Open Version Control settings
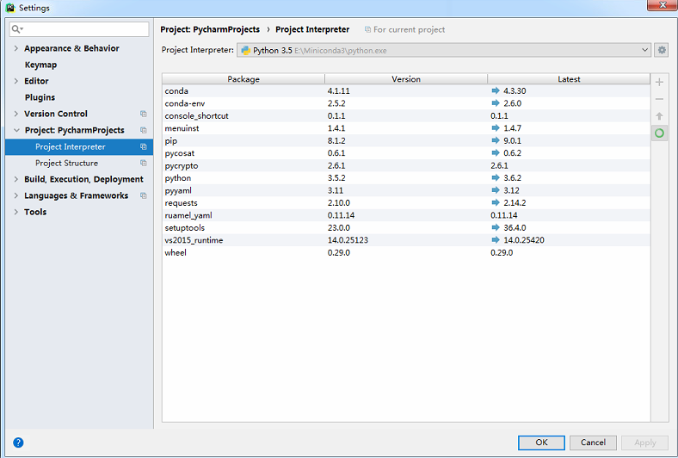Viewport: 678px width, 458px height. tap(56, 114)
